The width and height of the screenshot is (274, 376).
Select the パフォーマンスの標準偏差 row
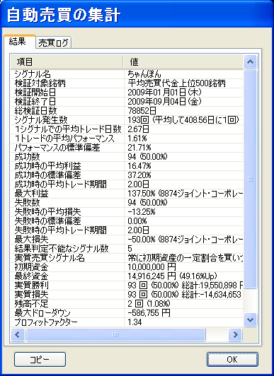[x=57, y=148]
